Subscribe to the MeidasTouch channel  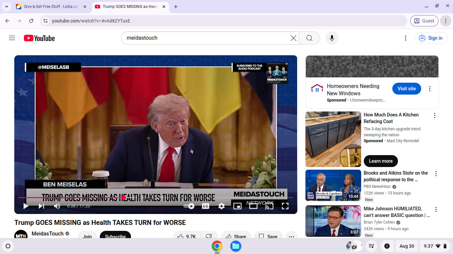[115, 236]
